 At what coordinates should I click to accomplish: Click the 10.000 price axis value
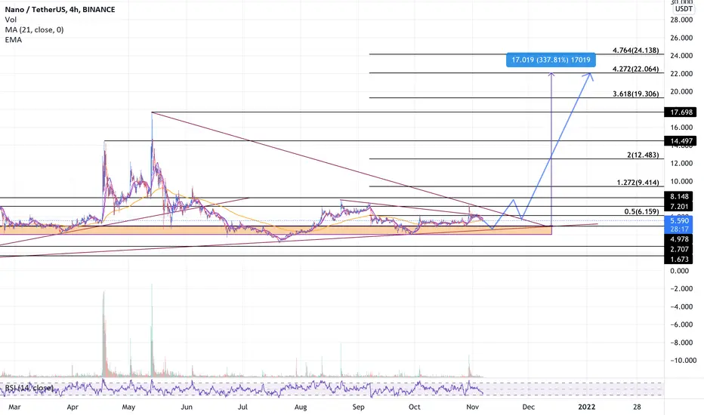tap(681, 181)
